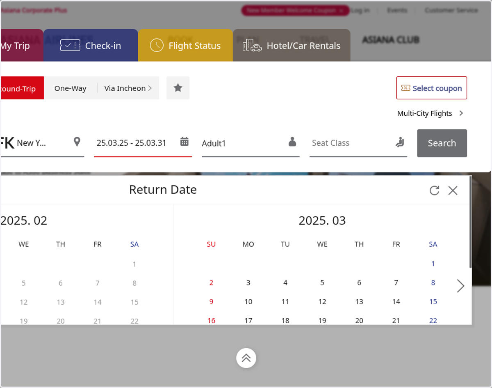Select March 10 in 2025.03 calendar
The width and height of the screenshot is (492, 388).
tap(248, 301)
